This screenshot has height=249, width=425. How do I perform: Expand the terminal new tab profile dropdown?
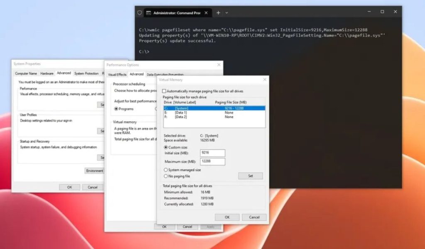(227, 13)
